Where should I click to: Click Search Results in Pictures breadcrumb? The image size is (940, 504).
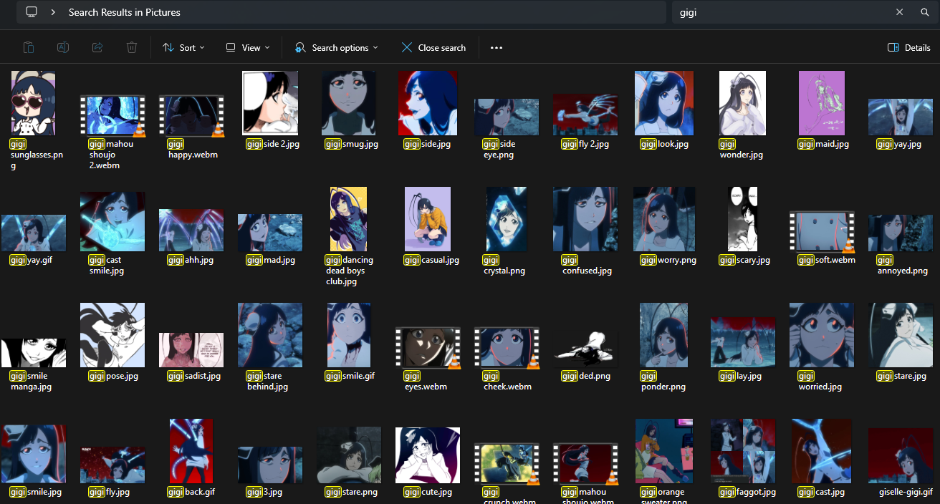pos(125,12)
